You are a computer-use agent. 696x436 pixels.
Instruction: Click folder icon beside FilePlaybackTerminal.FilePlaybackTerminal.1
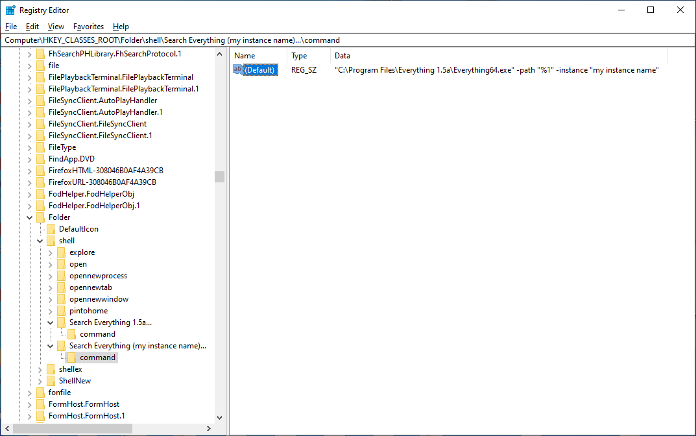40,89
